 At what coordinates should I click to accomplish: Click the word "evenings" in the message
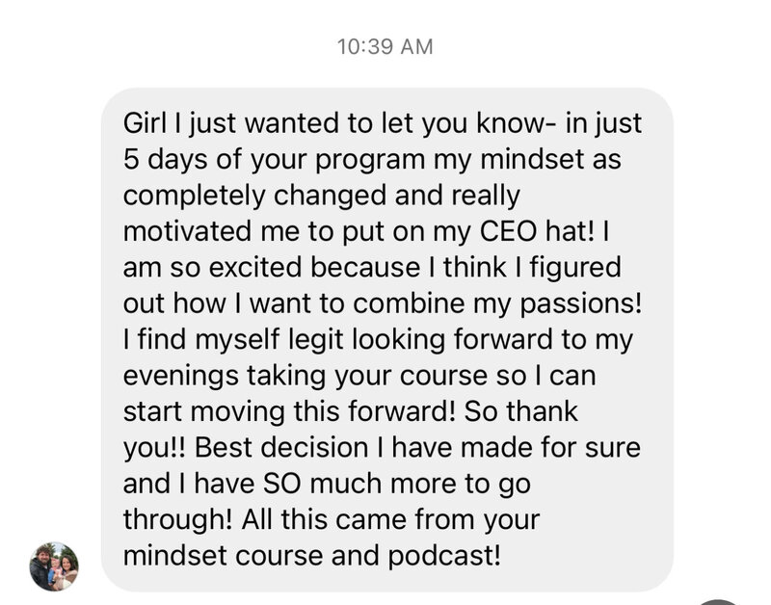(x=181, y=377)
